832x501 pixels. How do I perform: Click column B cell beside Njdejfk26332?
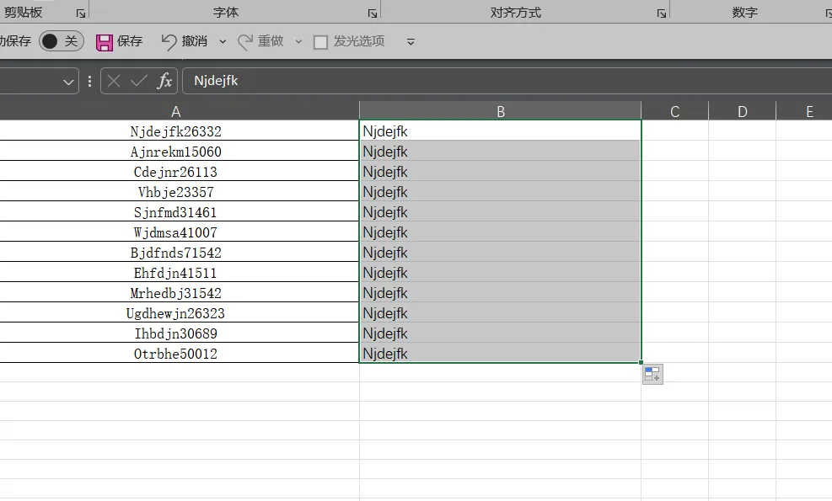(501, 131)
